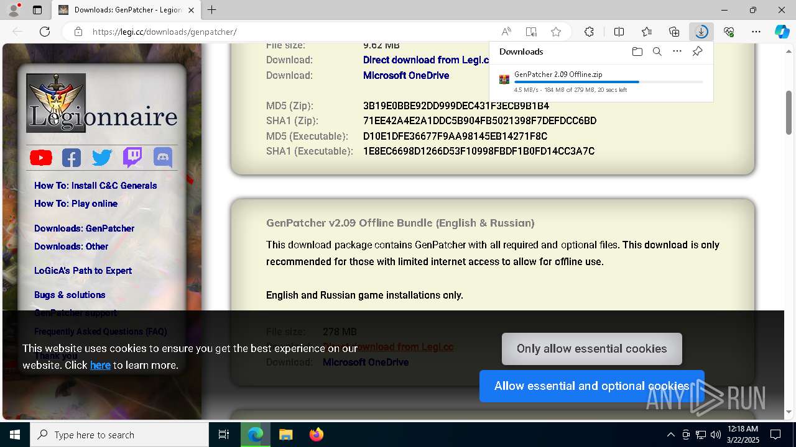Select the Downloads: GenPatcher tab

[126, 10]
